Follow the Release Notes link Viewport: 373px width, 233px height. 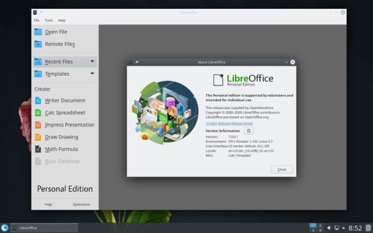242,123
